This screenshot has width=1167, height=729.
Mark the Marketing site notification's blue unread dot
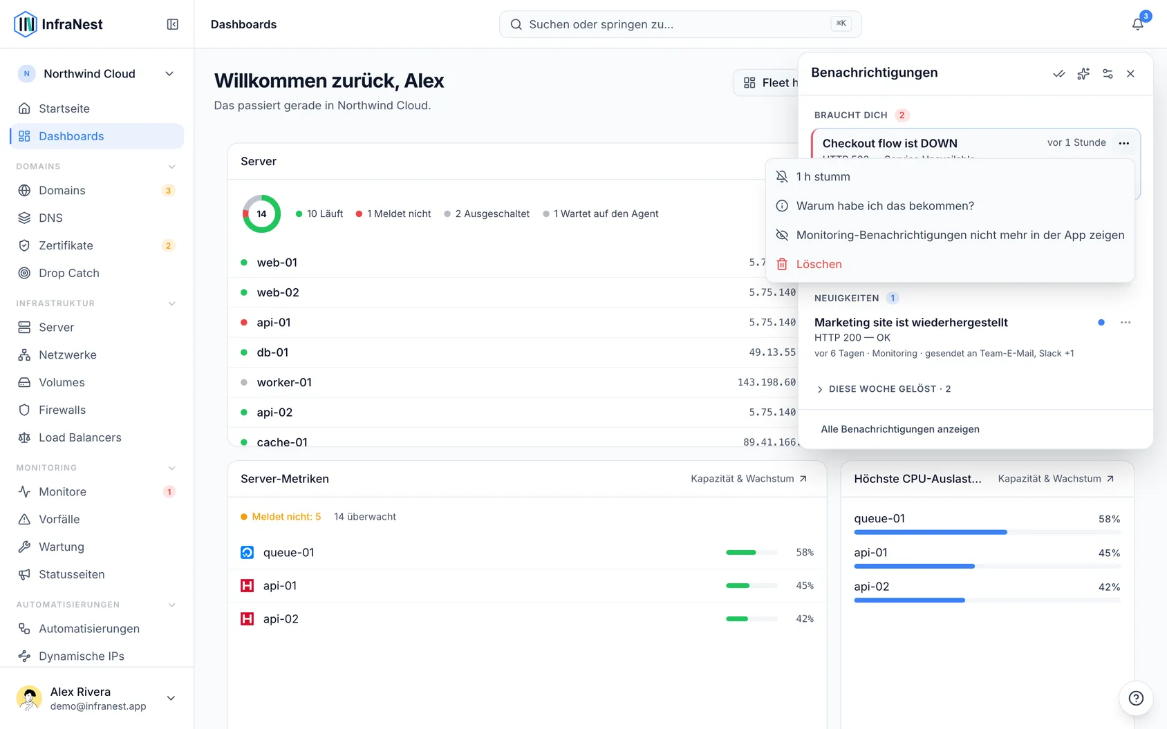tap(1101, 322)
